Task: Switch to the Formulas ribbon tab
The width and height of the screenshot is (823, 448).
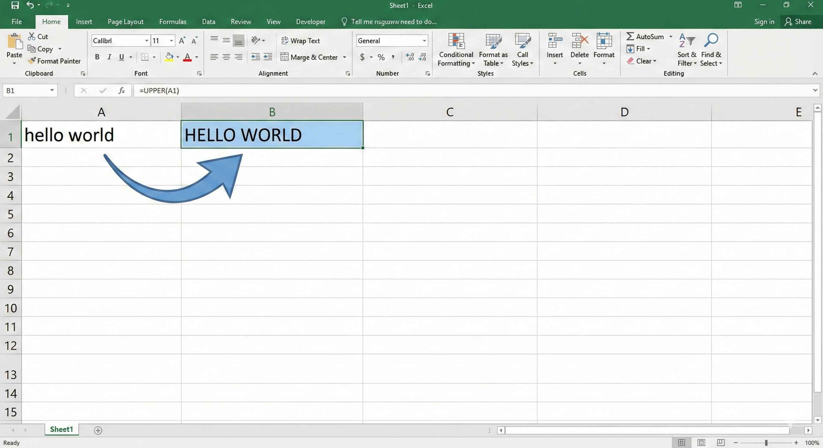Action: pyautogui.click(x=172, y=22)
